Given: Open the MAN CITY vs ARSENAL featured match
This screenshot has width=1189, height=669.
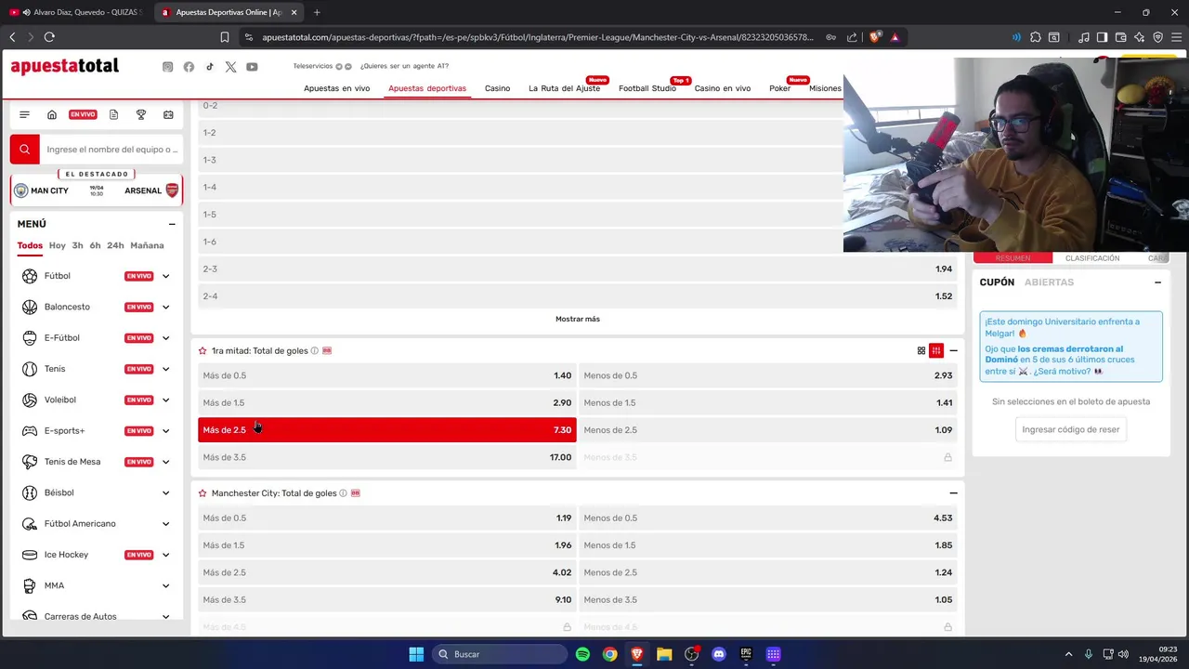Looking at the screenshot, I should coord(97,190).
